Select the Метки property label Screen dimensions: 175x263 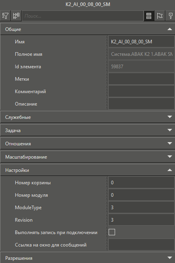pos(22,79)
